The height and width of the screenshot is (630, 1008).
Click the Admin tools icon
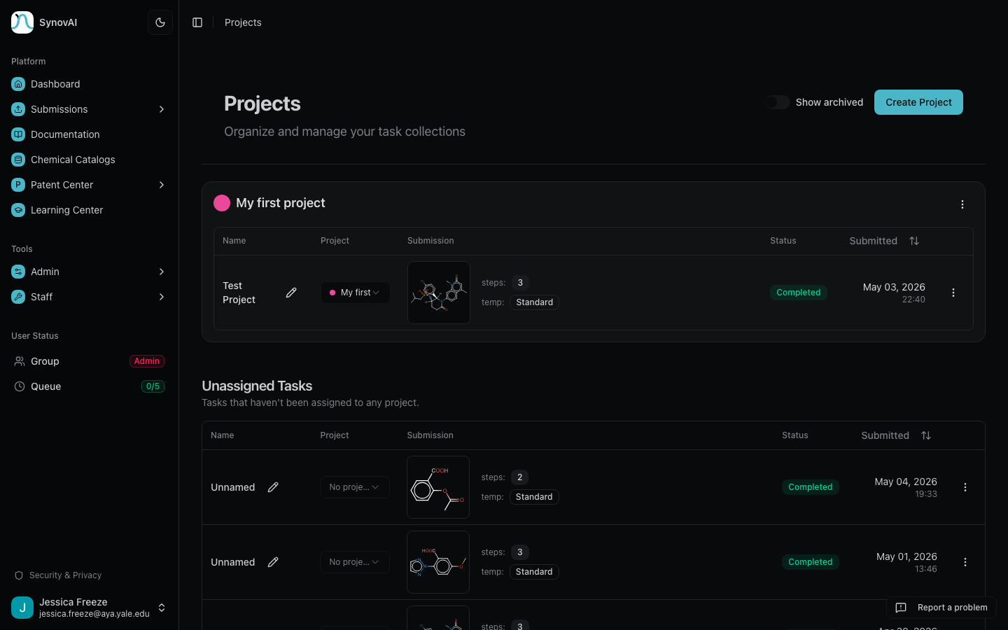point(18,272)
